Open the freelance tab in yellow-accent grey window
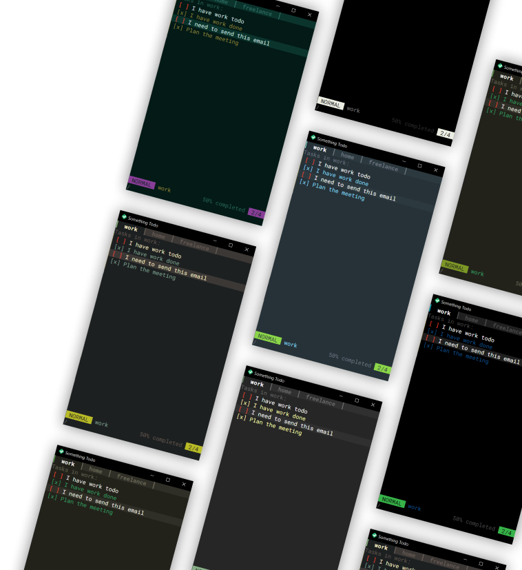 tap(194, 245)
